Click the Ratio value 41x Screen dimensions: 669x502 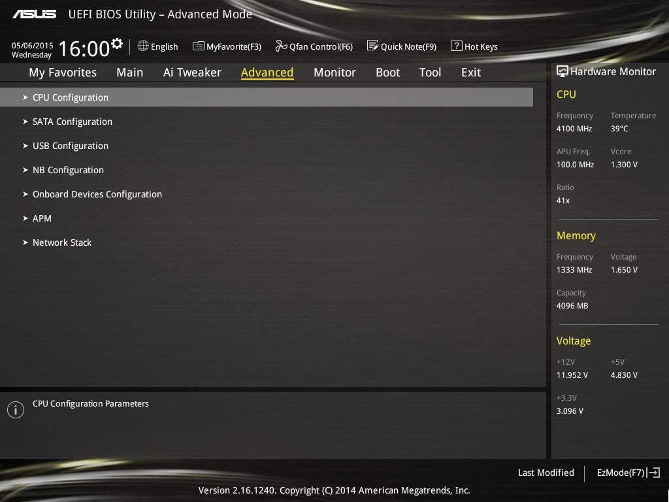point(563,200)
